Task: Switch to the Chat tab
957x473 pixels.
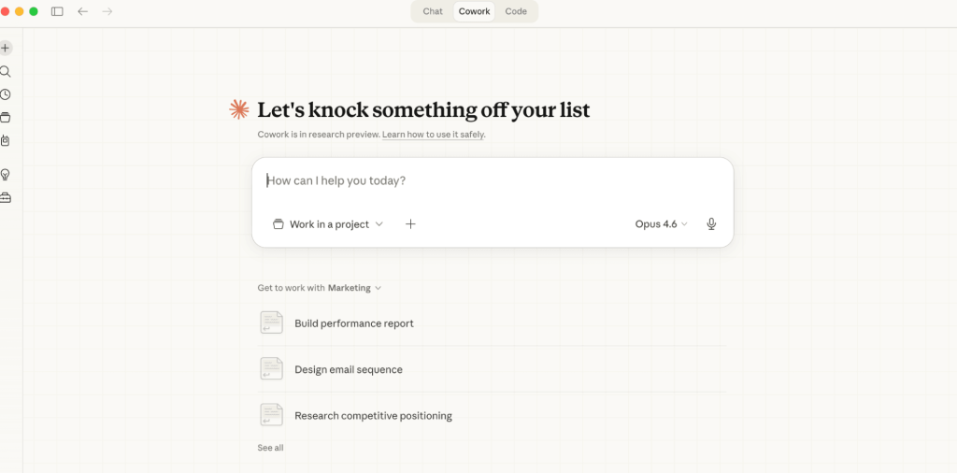Action: pyautogui.click(x=433, y=11)
